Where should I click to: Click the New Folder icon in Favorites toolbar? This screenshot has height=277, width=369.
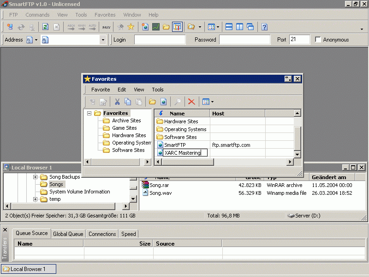point(152,102)
